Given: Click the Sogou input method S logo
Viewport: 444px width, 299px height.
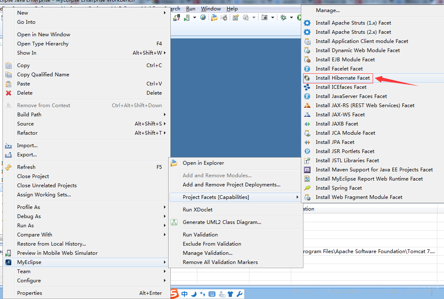Looking at the screenshot, I should click(174, 294).
